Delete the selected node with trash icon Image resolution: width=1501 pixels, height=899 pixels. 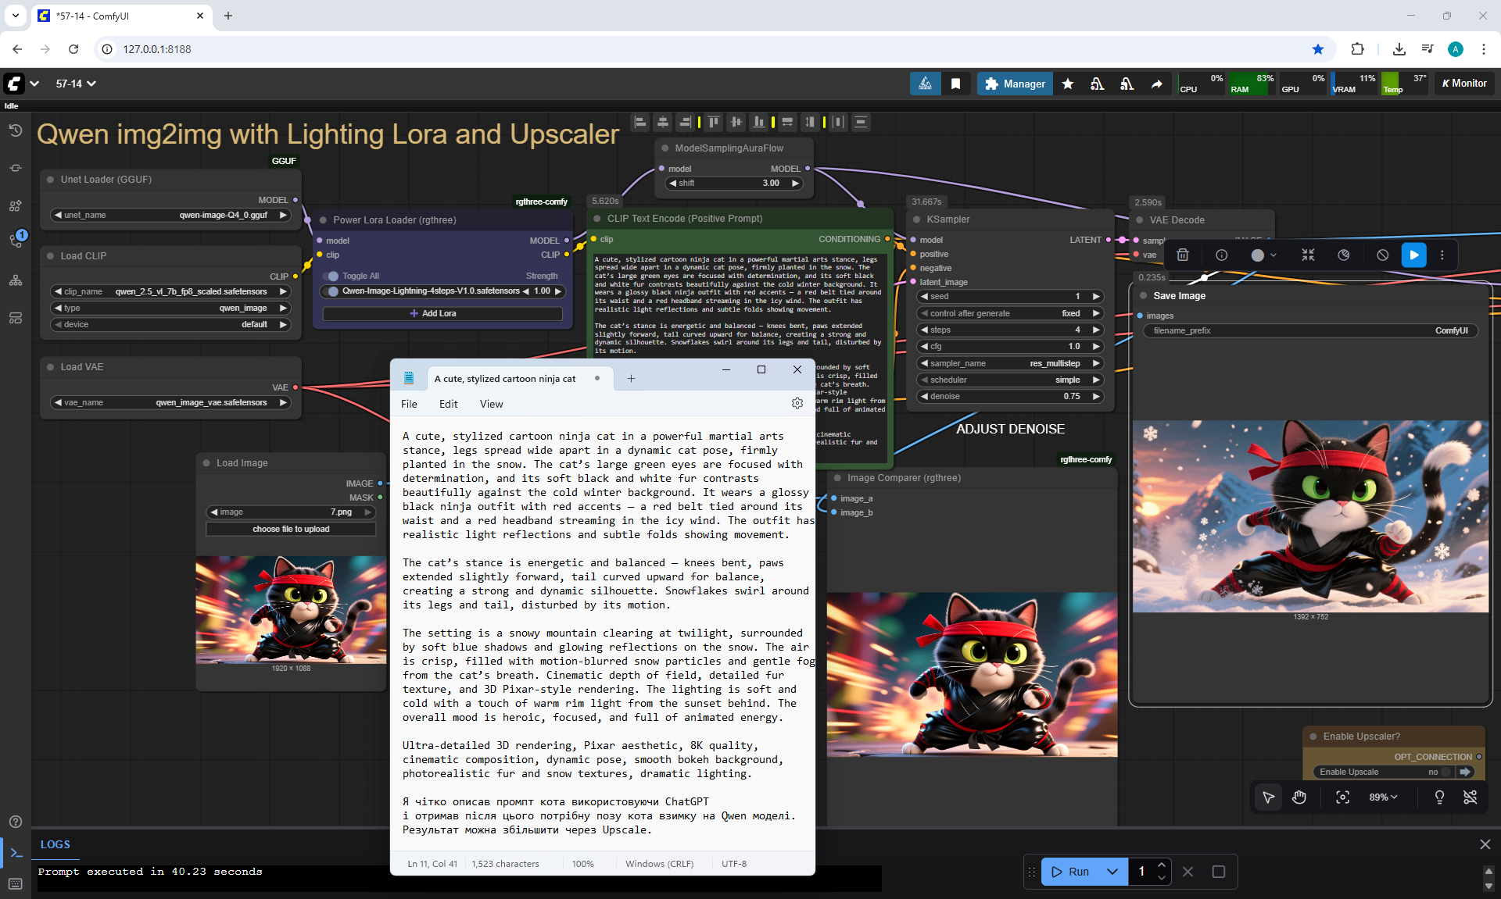1183,255
